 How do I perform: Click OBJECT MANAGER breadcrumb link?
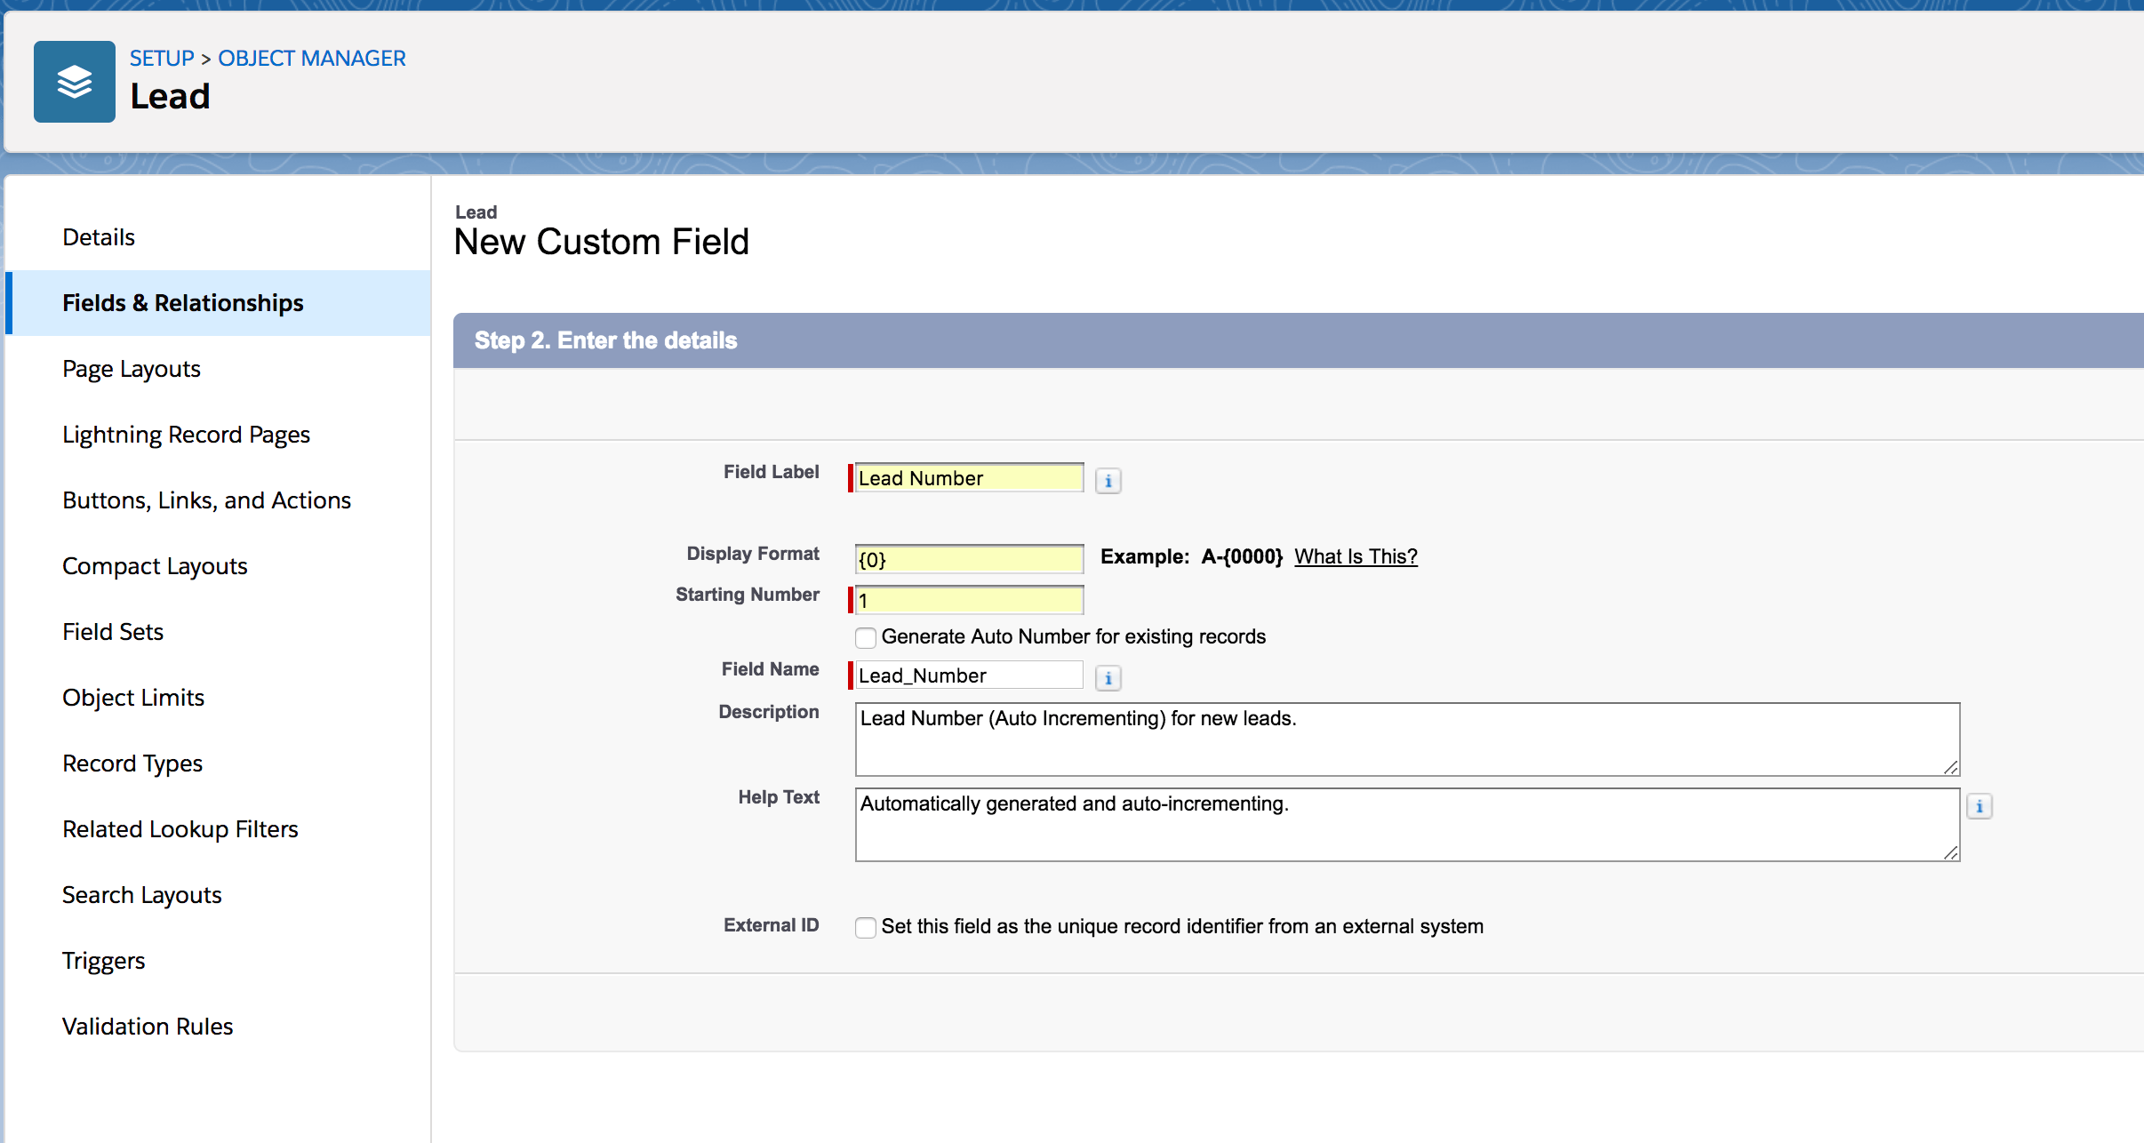coord(312,59)
